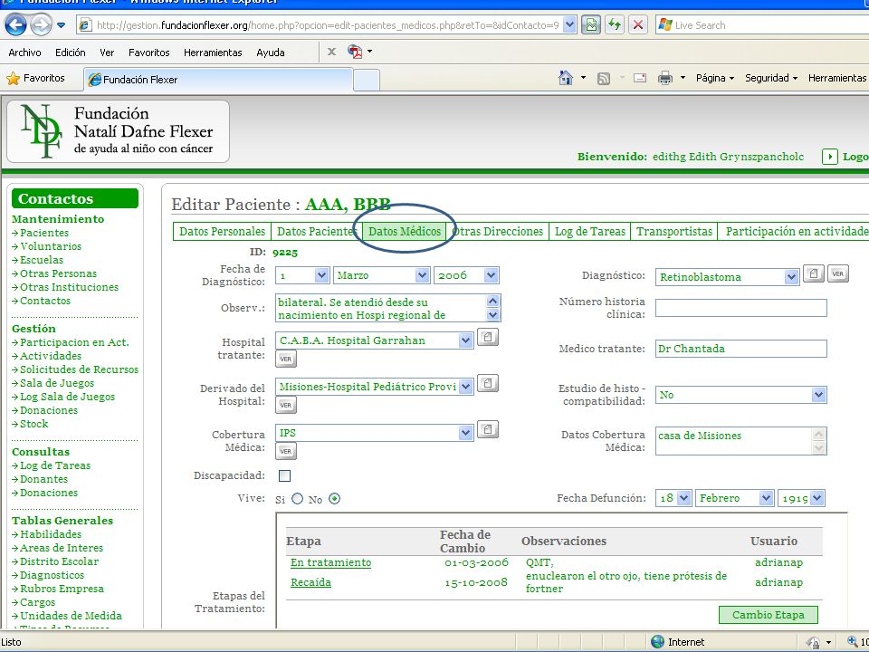Switch to the Datos Personales tab
Screen dimensions: 869x652
tap(223, 231)
